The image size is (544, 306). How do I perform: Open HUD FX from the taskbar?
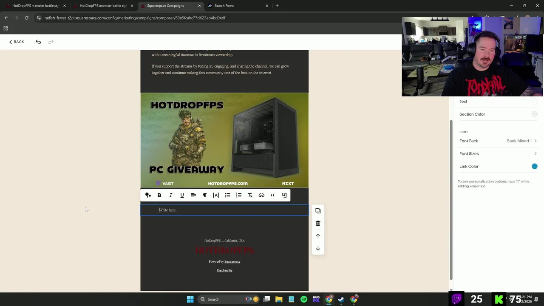(316, 299)
